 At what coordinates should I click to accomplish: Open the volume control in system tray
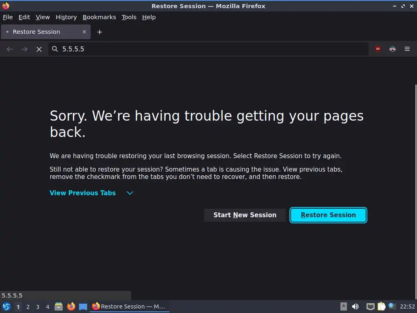pyautogui.click(x=355, y=306)
